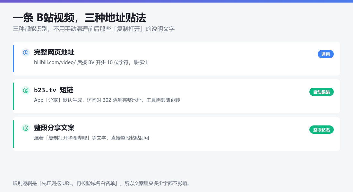Click the footer note starting 识别逻辑是

[x=102, y=183]
